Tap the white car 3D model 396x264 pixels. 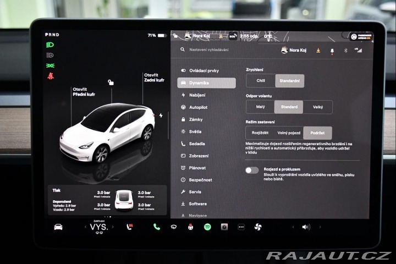coord(107,133)
